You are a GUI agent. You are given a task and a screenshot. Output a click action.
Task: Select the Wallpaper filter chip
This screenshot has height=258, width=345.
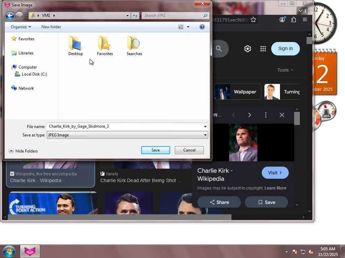[x=238, y=92]
